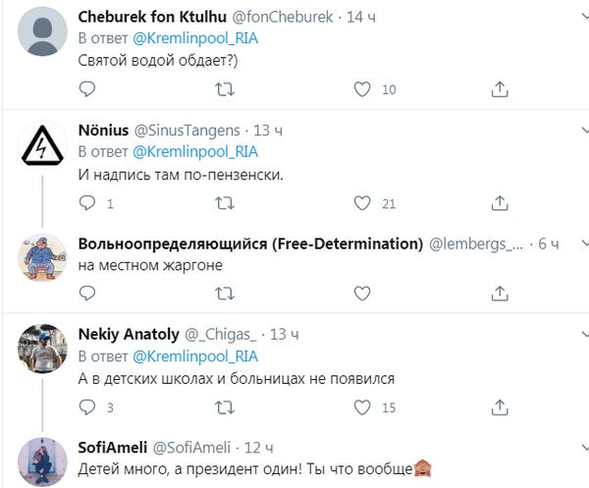Open @Kremlinpool_RIA link in Cheburek's reply
589x488 pixels.
pos(194,38)
